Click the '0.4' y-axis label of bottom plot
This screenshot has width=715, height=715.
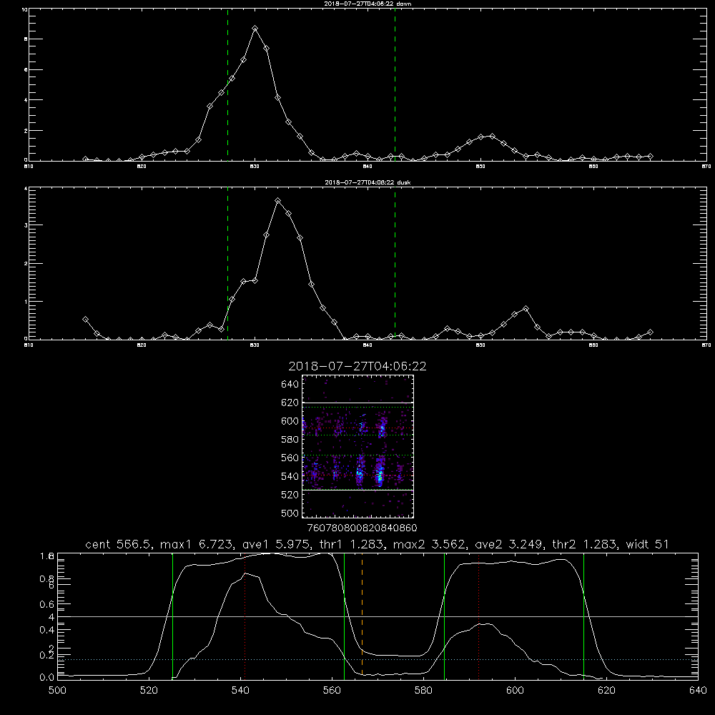[x=47, y=630]
